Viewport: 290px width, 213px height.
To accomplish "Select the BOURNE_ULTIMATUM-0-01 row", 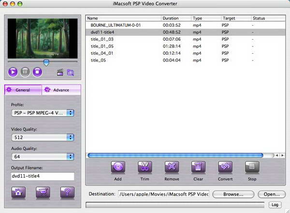I will pos(186,25).
